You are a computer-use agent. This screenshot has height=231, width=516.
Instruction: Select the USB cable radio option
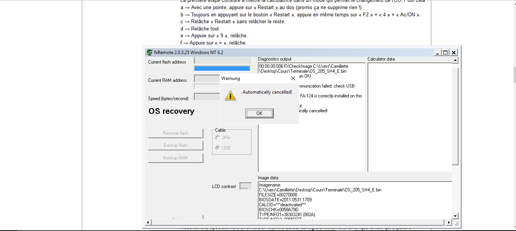[217, 148]
